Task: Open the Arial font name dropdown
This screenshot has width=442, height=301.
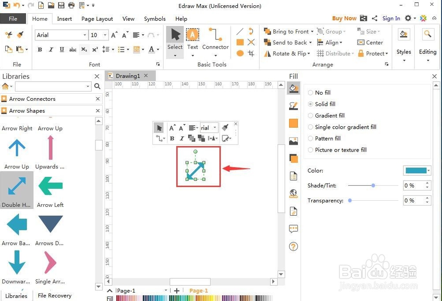Action: point(84,35)
